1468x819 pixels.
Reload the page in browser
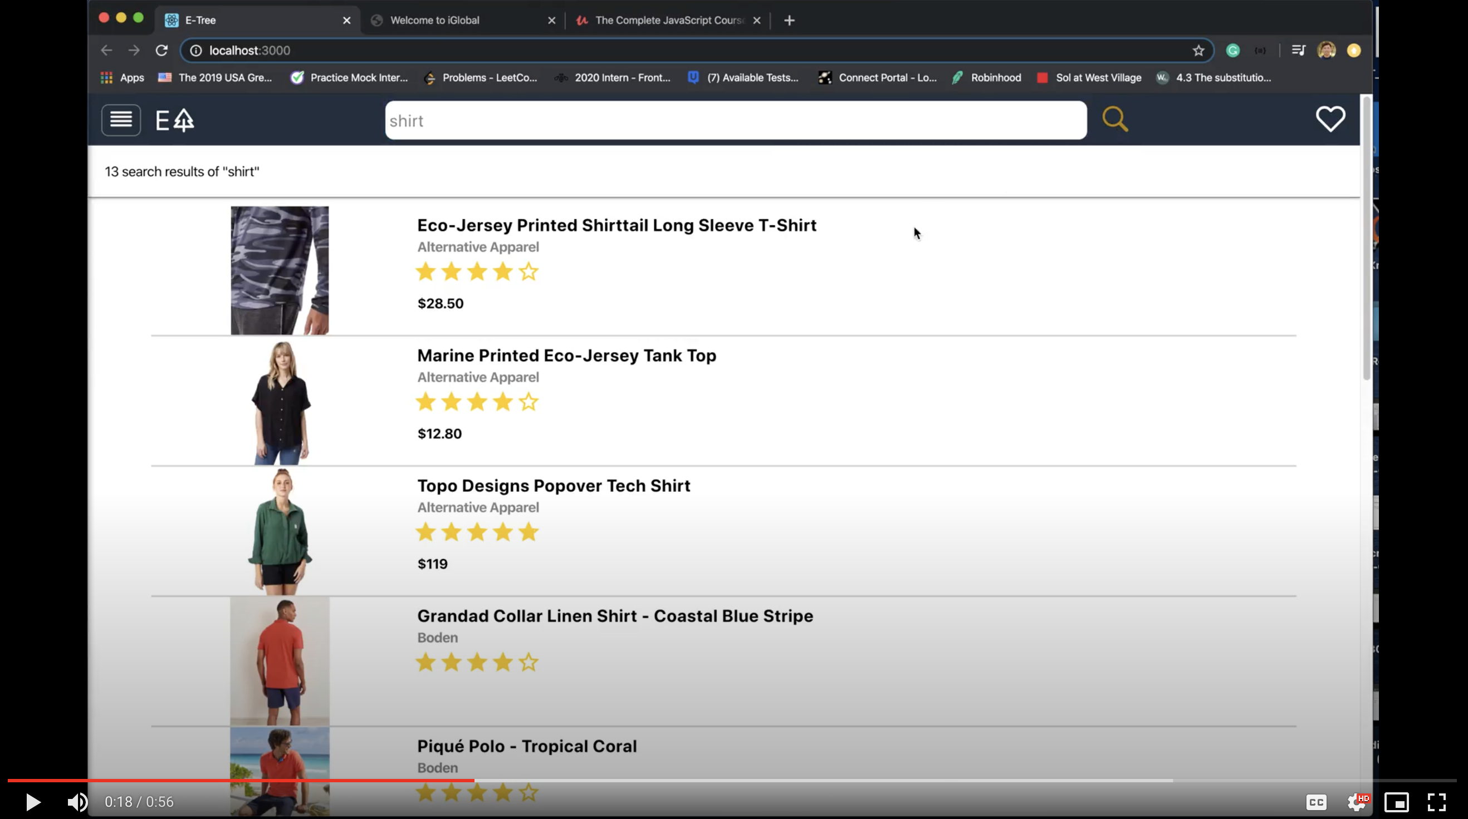point(162,51)
